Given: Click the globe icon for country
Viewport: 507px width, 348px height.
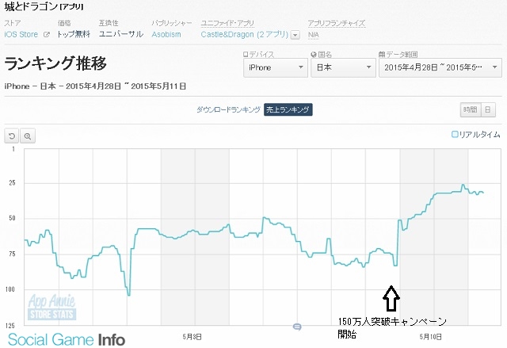Looking at the screenshot, I should click(x=314, y=55).
